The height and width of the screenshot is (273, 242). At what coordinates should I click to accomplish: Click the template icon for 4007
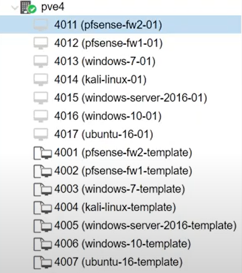43,262
